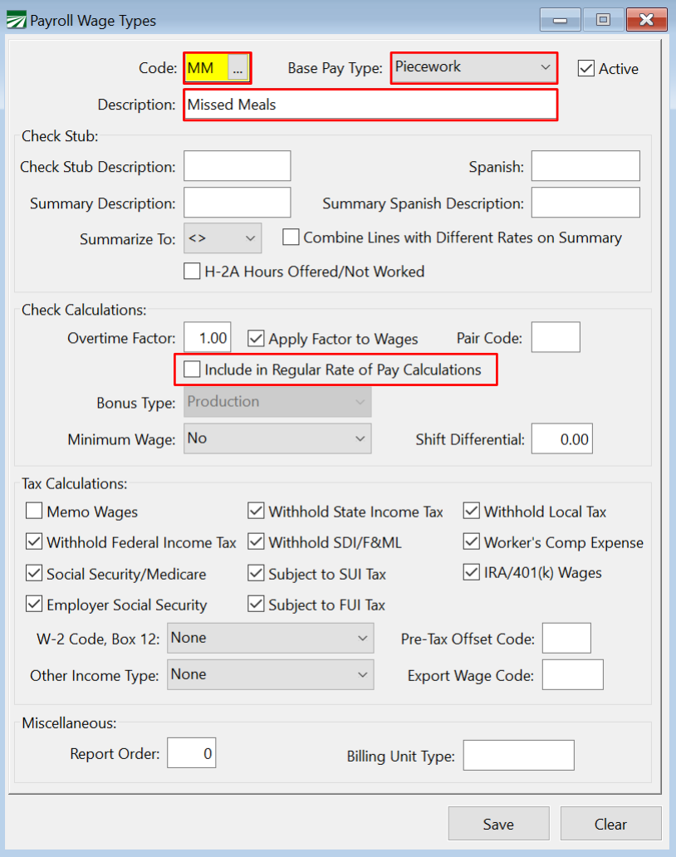676x857 pixels.
Task: Enable Include in Regular Rate of Pay Calculations
Action: (193, 370)
